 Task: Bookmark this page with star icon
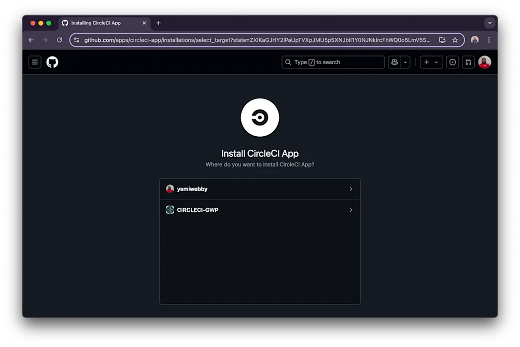tap(455, 40)
